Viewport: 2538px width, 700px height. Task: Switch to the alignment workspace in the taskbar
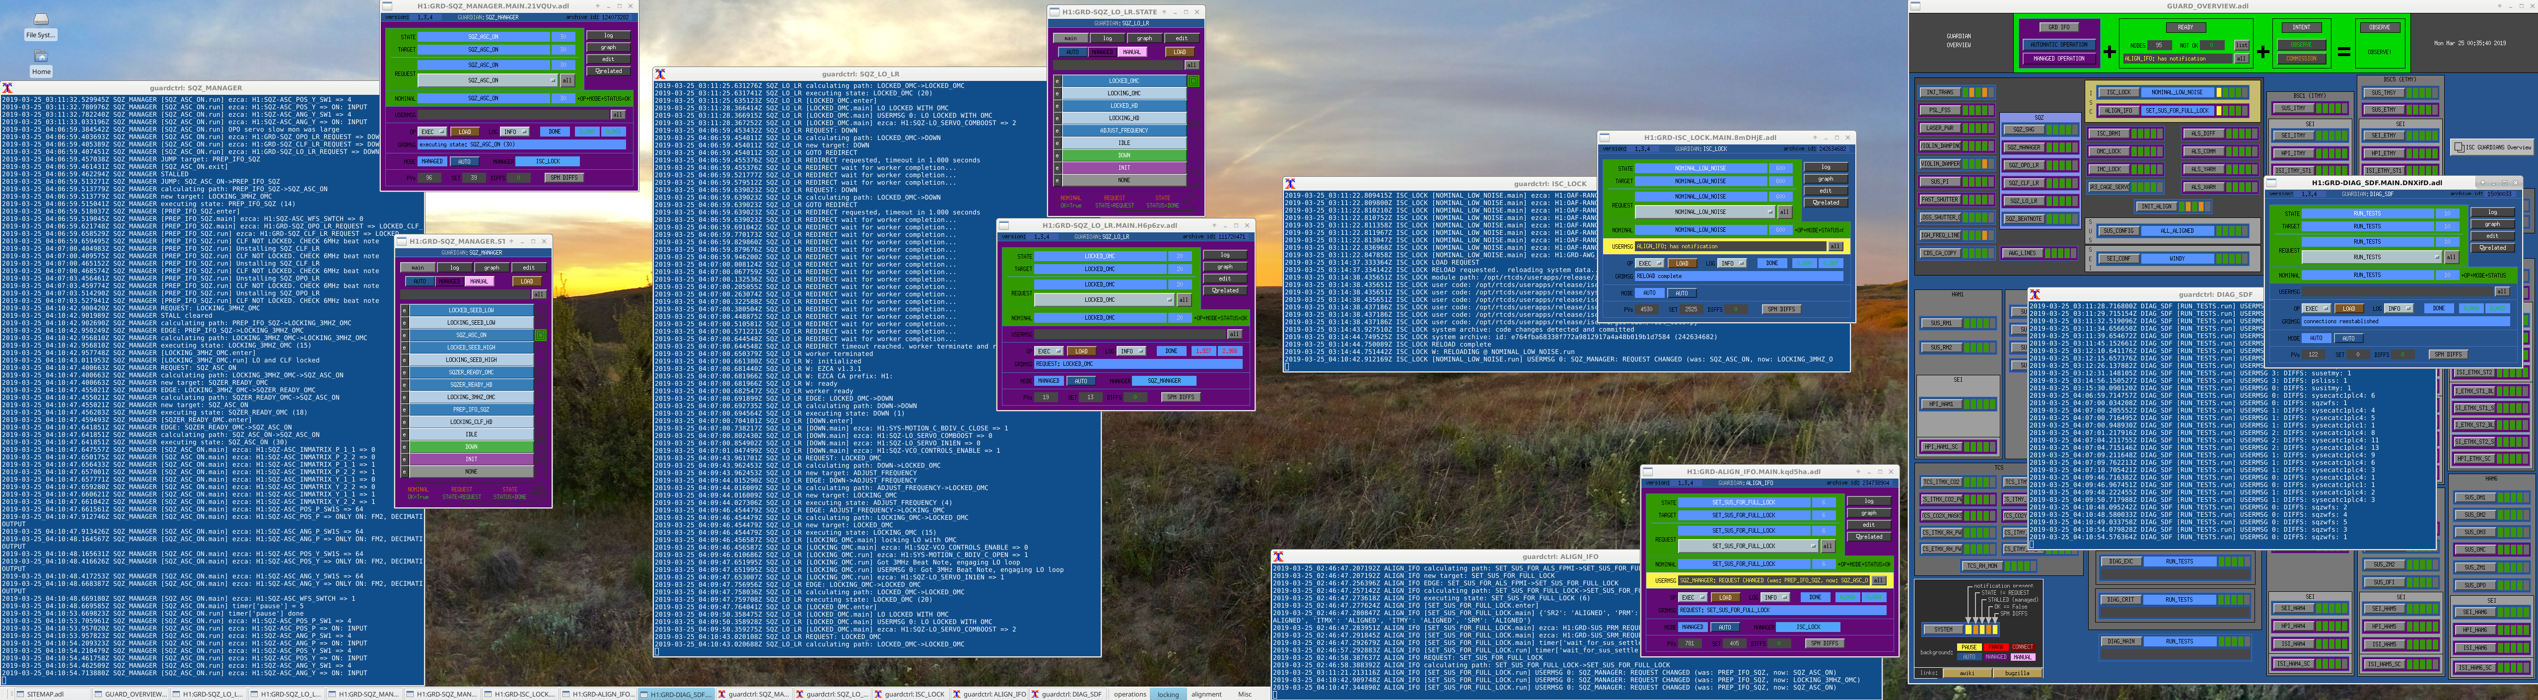tap(1206, 694)
